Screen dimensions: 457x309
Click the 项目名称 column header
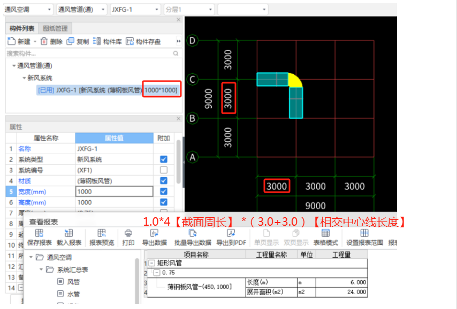pos(196,255)
